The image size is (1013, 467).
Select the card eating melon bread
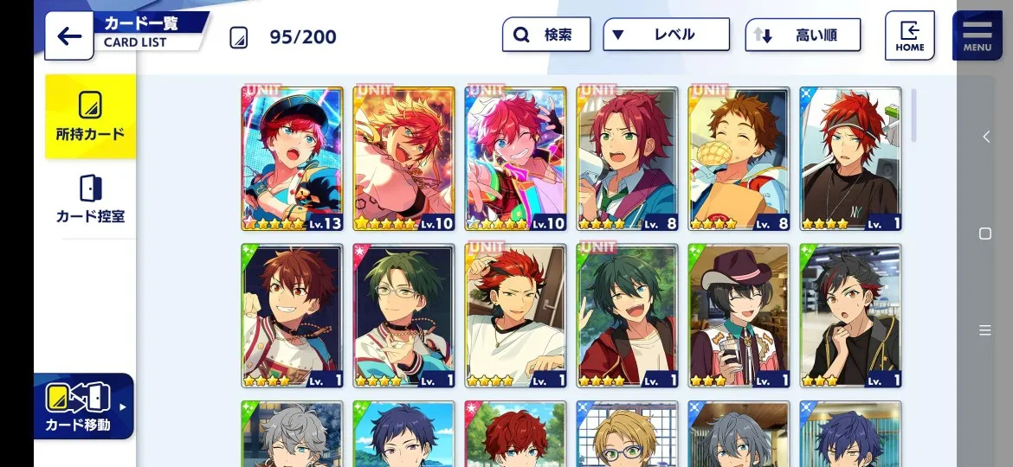[x=739, y=158]
